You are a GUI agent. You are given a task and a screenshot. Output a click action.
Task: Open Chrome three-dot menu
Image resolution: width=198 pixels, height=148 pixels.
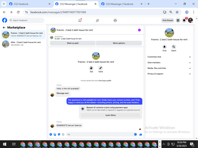194,12
